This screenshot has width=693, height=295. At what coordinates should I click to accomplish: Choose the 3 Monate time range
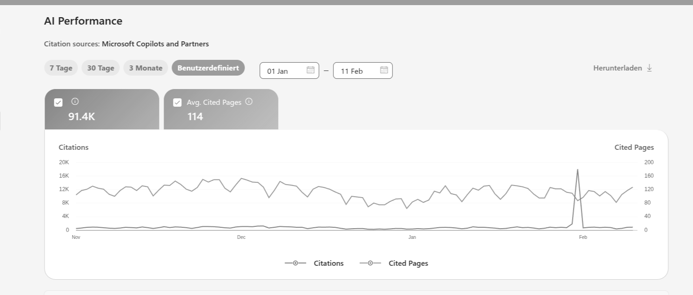coord(146,68)
